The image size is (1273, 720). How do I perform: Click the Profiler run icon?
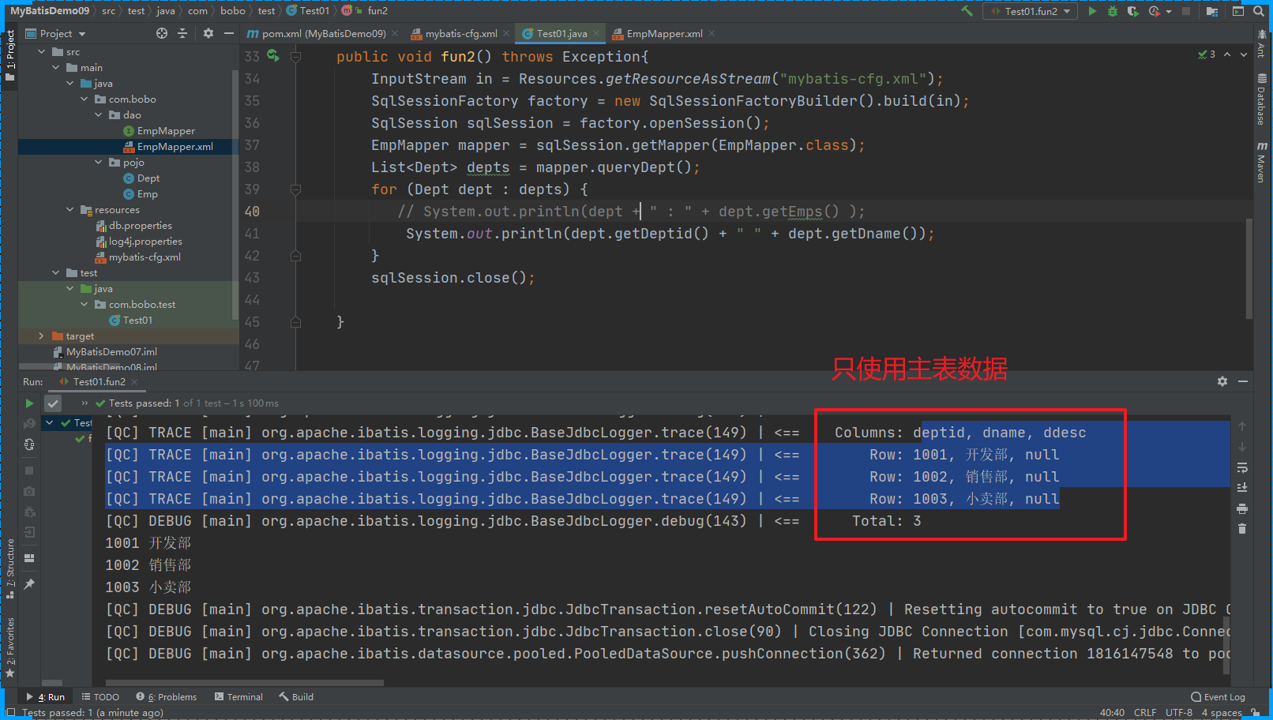click(x=1155, y=11)
